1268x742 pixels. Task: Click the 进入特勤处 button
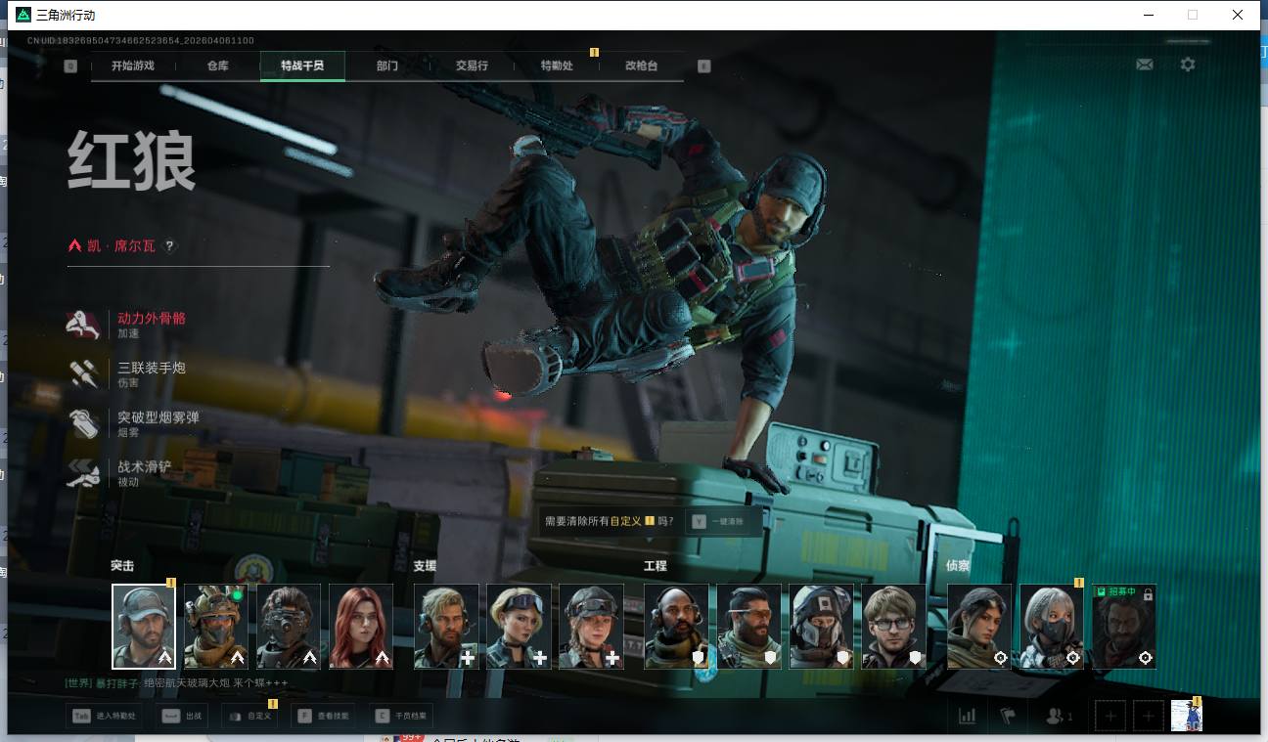pyautogui.click(x=104, y=716)
